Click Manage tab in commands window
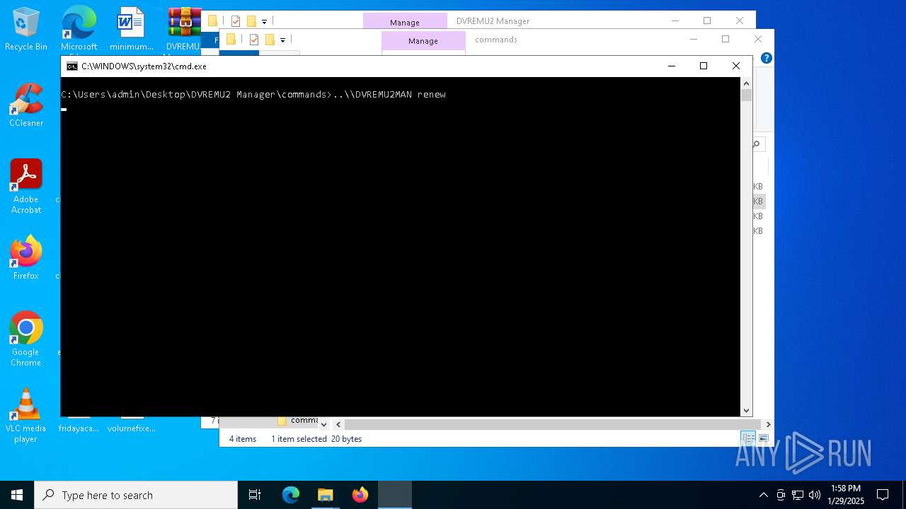The height and width of the screenshot is (509, 906). (423, 41)
